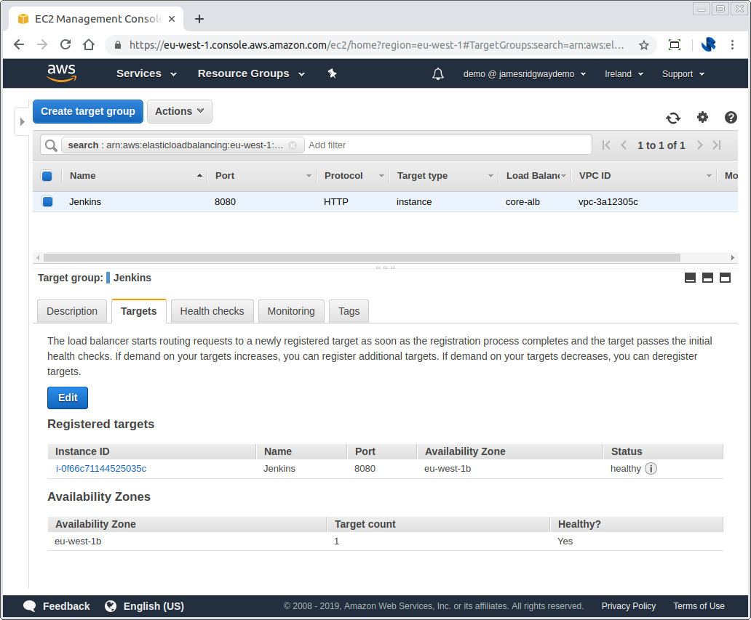Click the horizontal table scrollbar
The width and height of the screenshot is (751, 620).
point(362,258)
